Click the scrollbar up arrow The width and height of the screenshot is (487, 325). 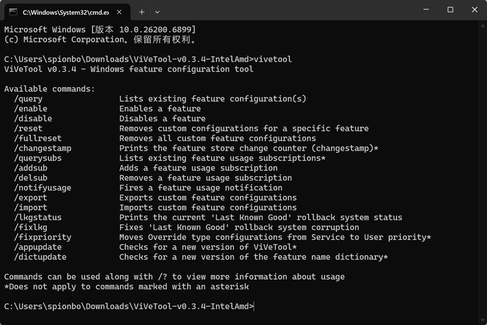(483, 26)
